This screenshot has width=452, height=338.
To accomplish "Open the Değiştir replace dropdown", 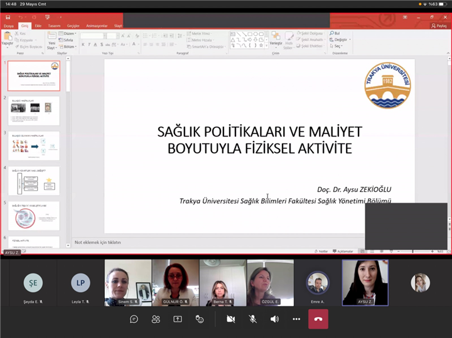I will pos(340,40).
